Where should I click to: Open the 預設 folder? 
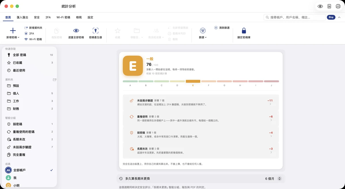click(30, 86)
